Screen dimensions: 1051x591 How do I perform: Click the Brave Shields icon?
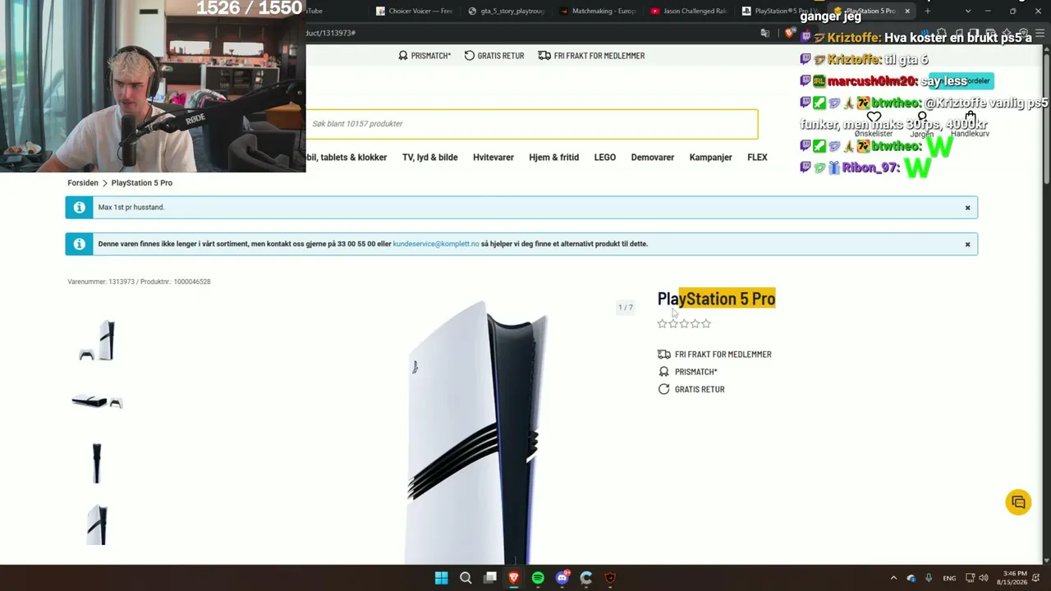click(790, 33)
